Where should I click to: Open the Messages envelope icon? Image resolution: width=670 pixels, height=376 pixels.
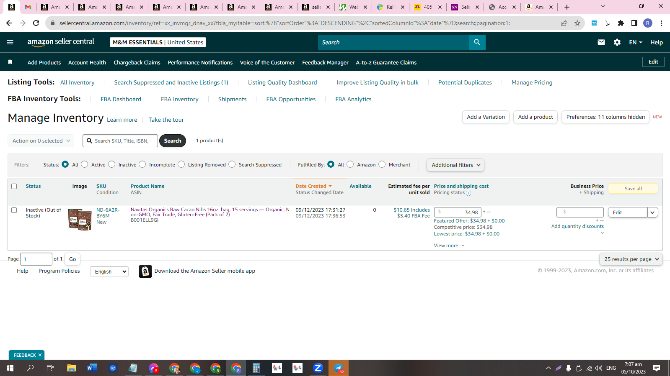(x=601, y=42)
